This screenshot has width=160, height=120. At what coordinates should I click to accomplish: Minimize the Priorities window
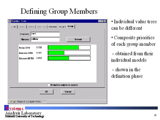(99, 21)
